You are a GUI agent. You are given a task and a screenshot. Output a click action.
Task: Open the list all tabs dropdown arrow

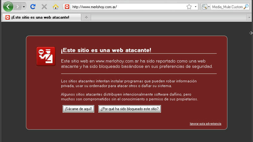(249, 17)
